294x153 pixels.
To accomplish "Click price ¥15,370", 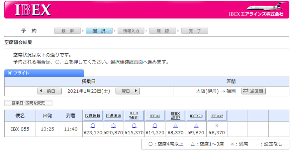I will 134,133.
